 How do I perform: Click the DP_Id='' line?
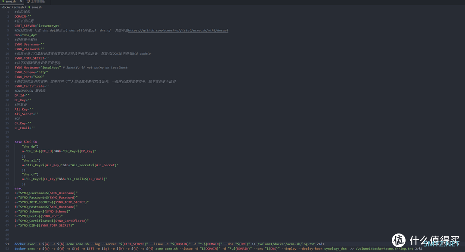[x=22, y=95]
